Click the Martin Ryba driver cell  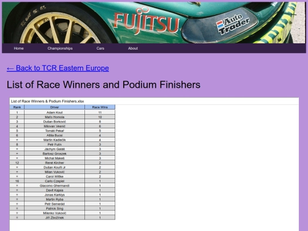[54, 199]
